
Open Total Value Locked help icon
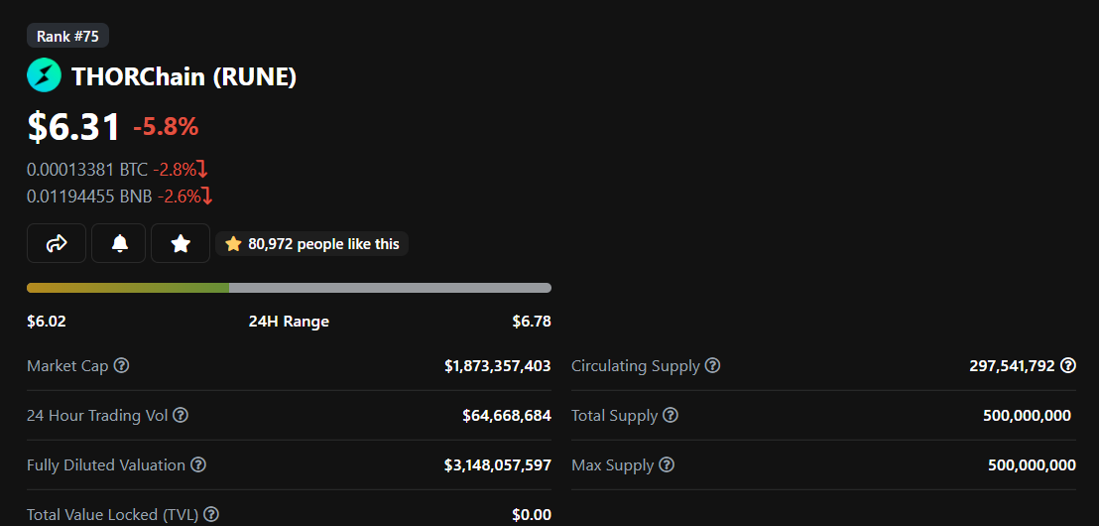[x=211, y=514]
